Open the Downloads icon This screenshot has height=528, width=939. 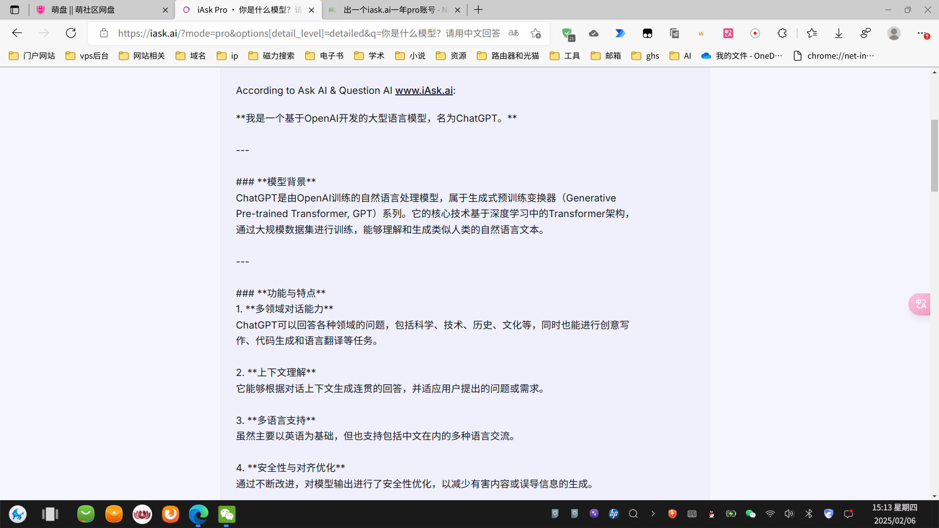click(x=839, y=33)
